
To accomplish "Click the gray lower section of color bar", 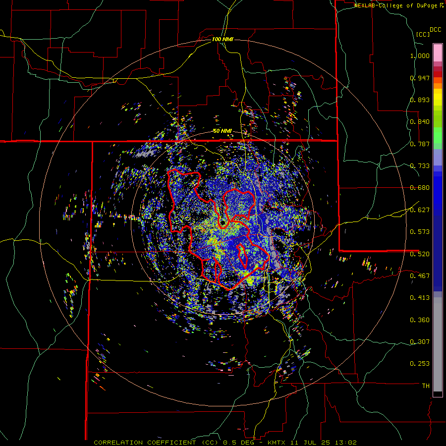I will pyautogui.click(x=438, y=344).
